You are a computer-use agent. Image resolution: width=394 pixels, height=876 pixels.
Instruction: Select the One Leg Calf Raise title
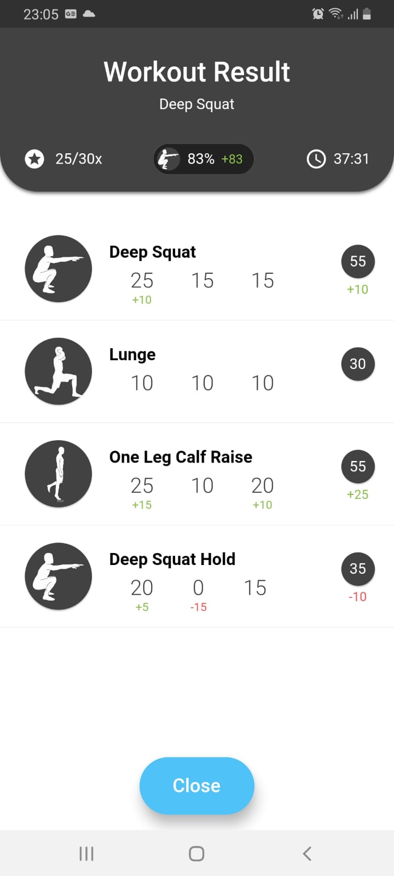pos(181,457)
